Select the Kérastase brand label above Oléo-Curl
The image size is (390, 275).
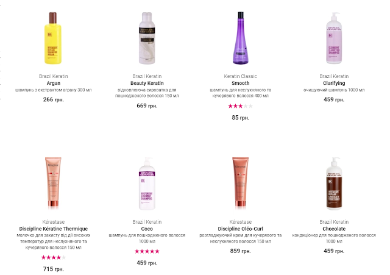pos(240,222)
